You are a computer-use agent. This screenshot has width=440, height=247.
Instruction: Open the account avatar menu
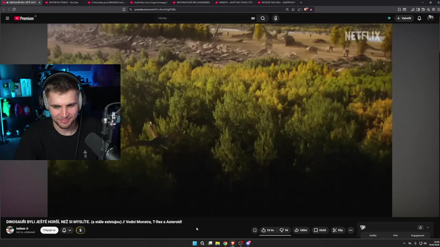coord(430,18)
